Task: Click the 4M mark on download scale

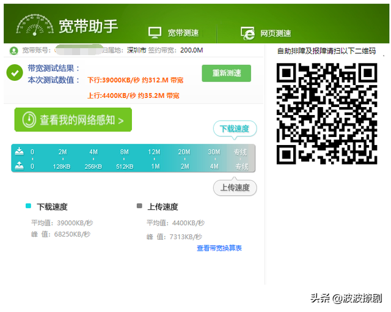Action: pos(93,152)
